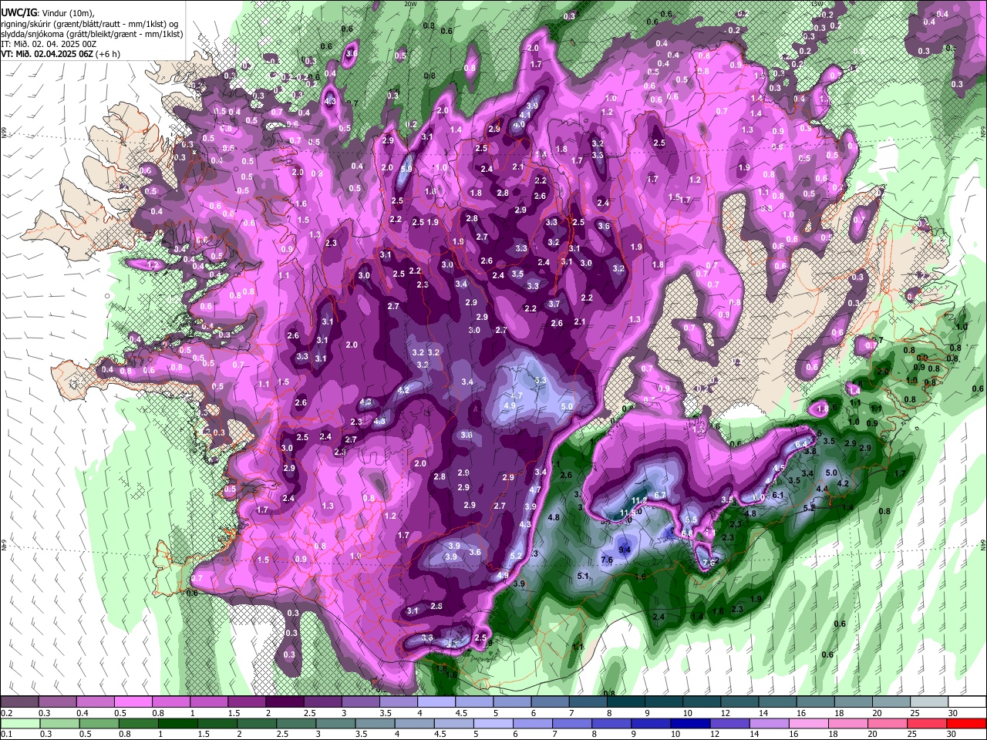Click the white 30+ snow legend swatch

click(966, 702)
